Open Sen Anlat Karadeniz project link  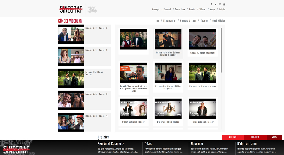click(x=111, y=144)
